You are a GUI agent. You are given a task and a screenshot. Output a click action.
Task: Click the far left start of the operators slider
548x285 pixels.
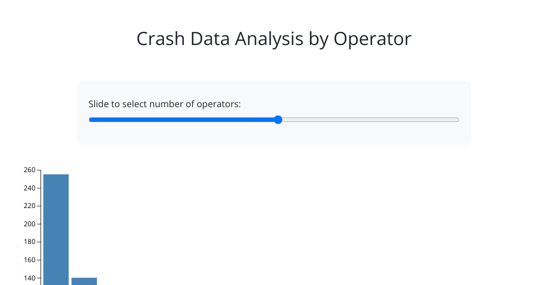point(90,120)
